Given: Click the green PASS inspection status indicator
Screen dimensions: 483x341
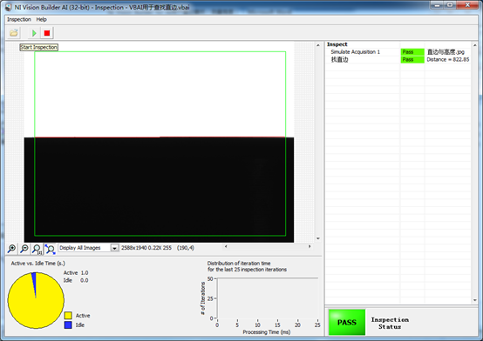Looking at the screenshot, I should [347, 322].
